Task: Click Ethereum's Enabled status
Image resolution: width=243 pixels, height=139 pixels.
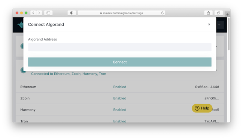Action: pyautogui.click(x=120, y=87)
